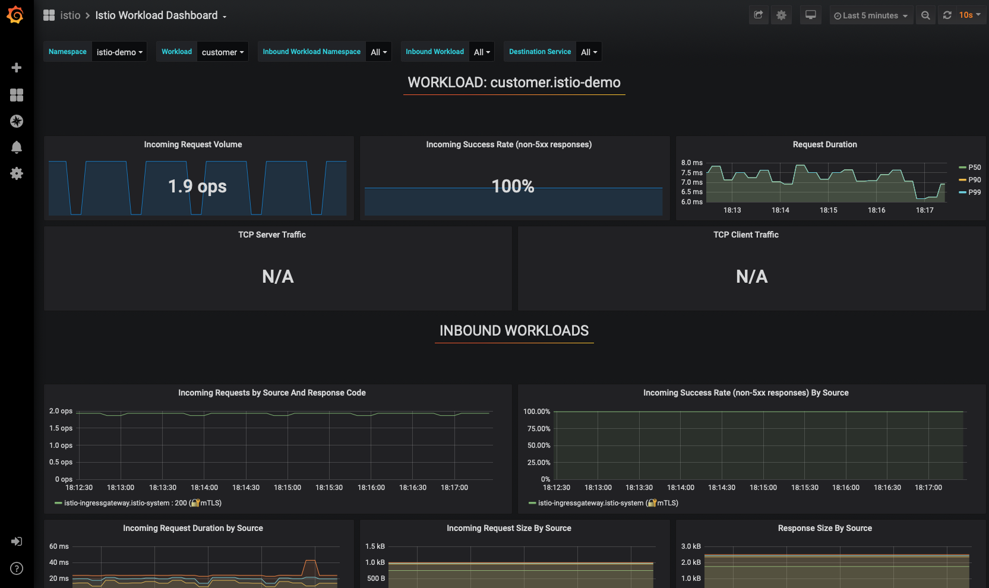This screenshot has height=588, width=989.
Task: Toggle the P99 legend series
Action: 975,192
